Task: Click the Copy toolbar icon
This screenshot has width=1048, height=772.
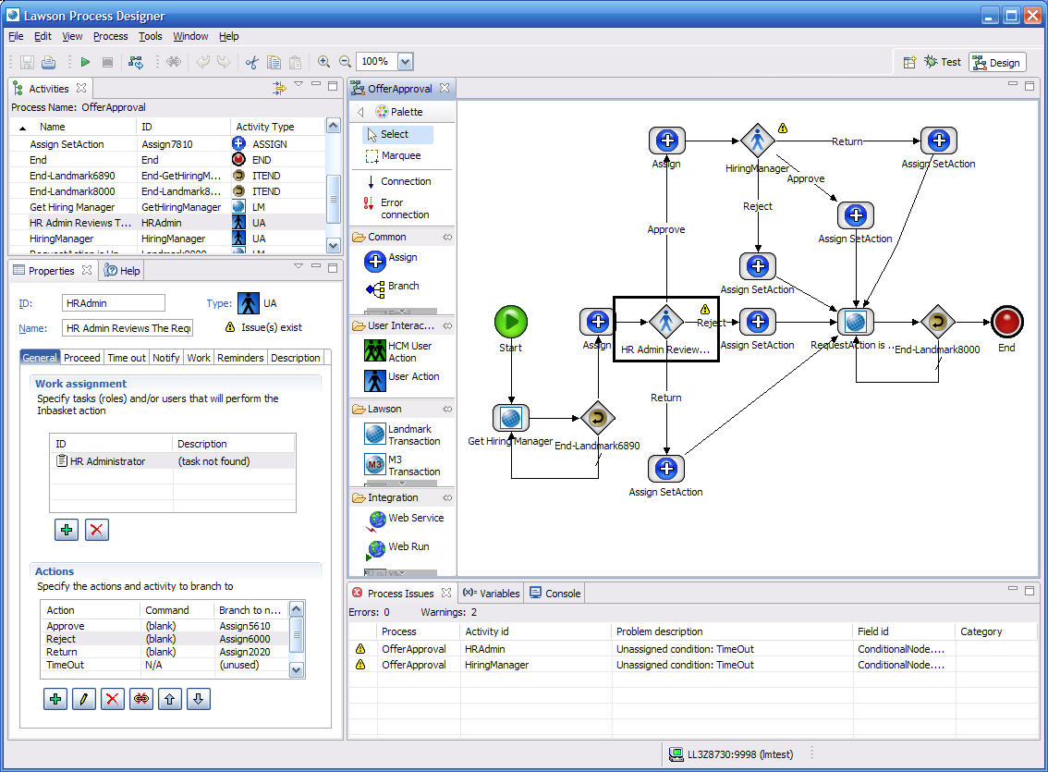Action: (x=274, y=62)
